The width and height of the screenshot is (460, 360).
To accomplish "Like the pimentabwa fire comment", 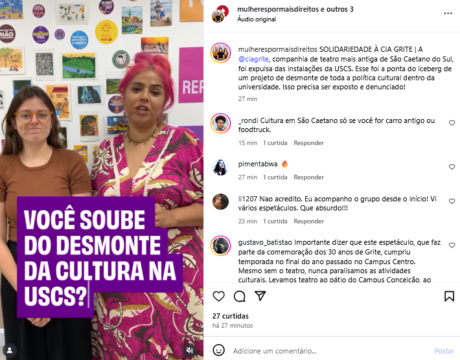I will point(452,167).
